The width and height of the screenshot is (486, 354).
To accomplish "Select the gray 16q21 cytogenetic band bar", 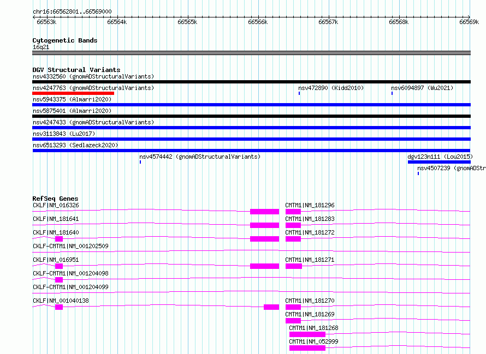I will pos(251,53).
